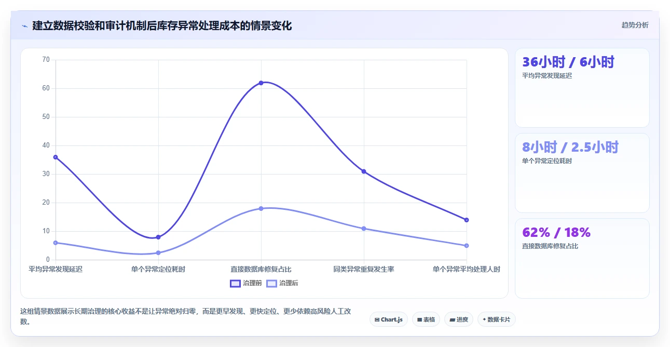Click the 同类异常重复发生率 axis label

tap(364, 269)
